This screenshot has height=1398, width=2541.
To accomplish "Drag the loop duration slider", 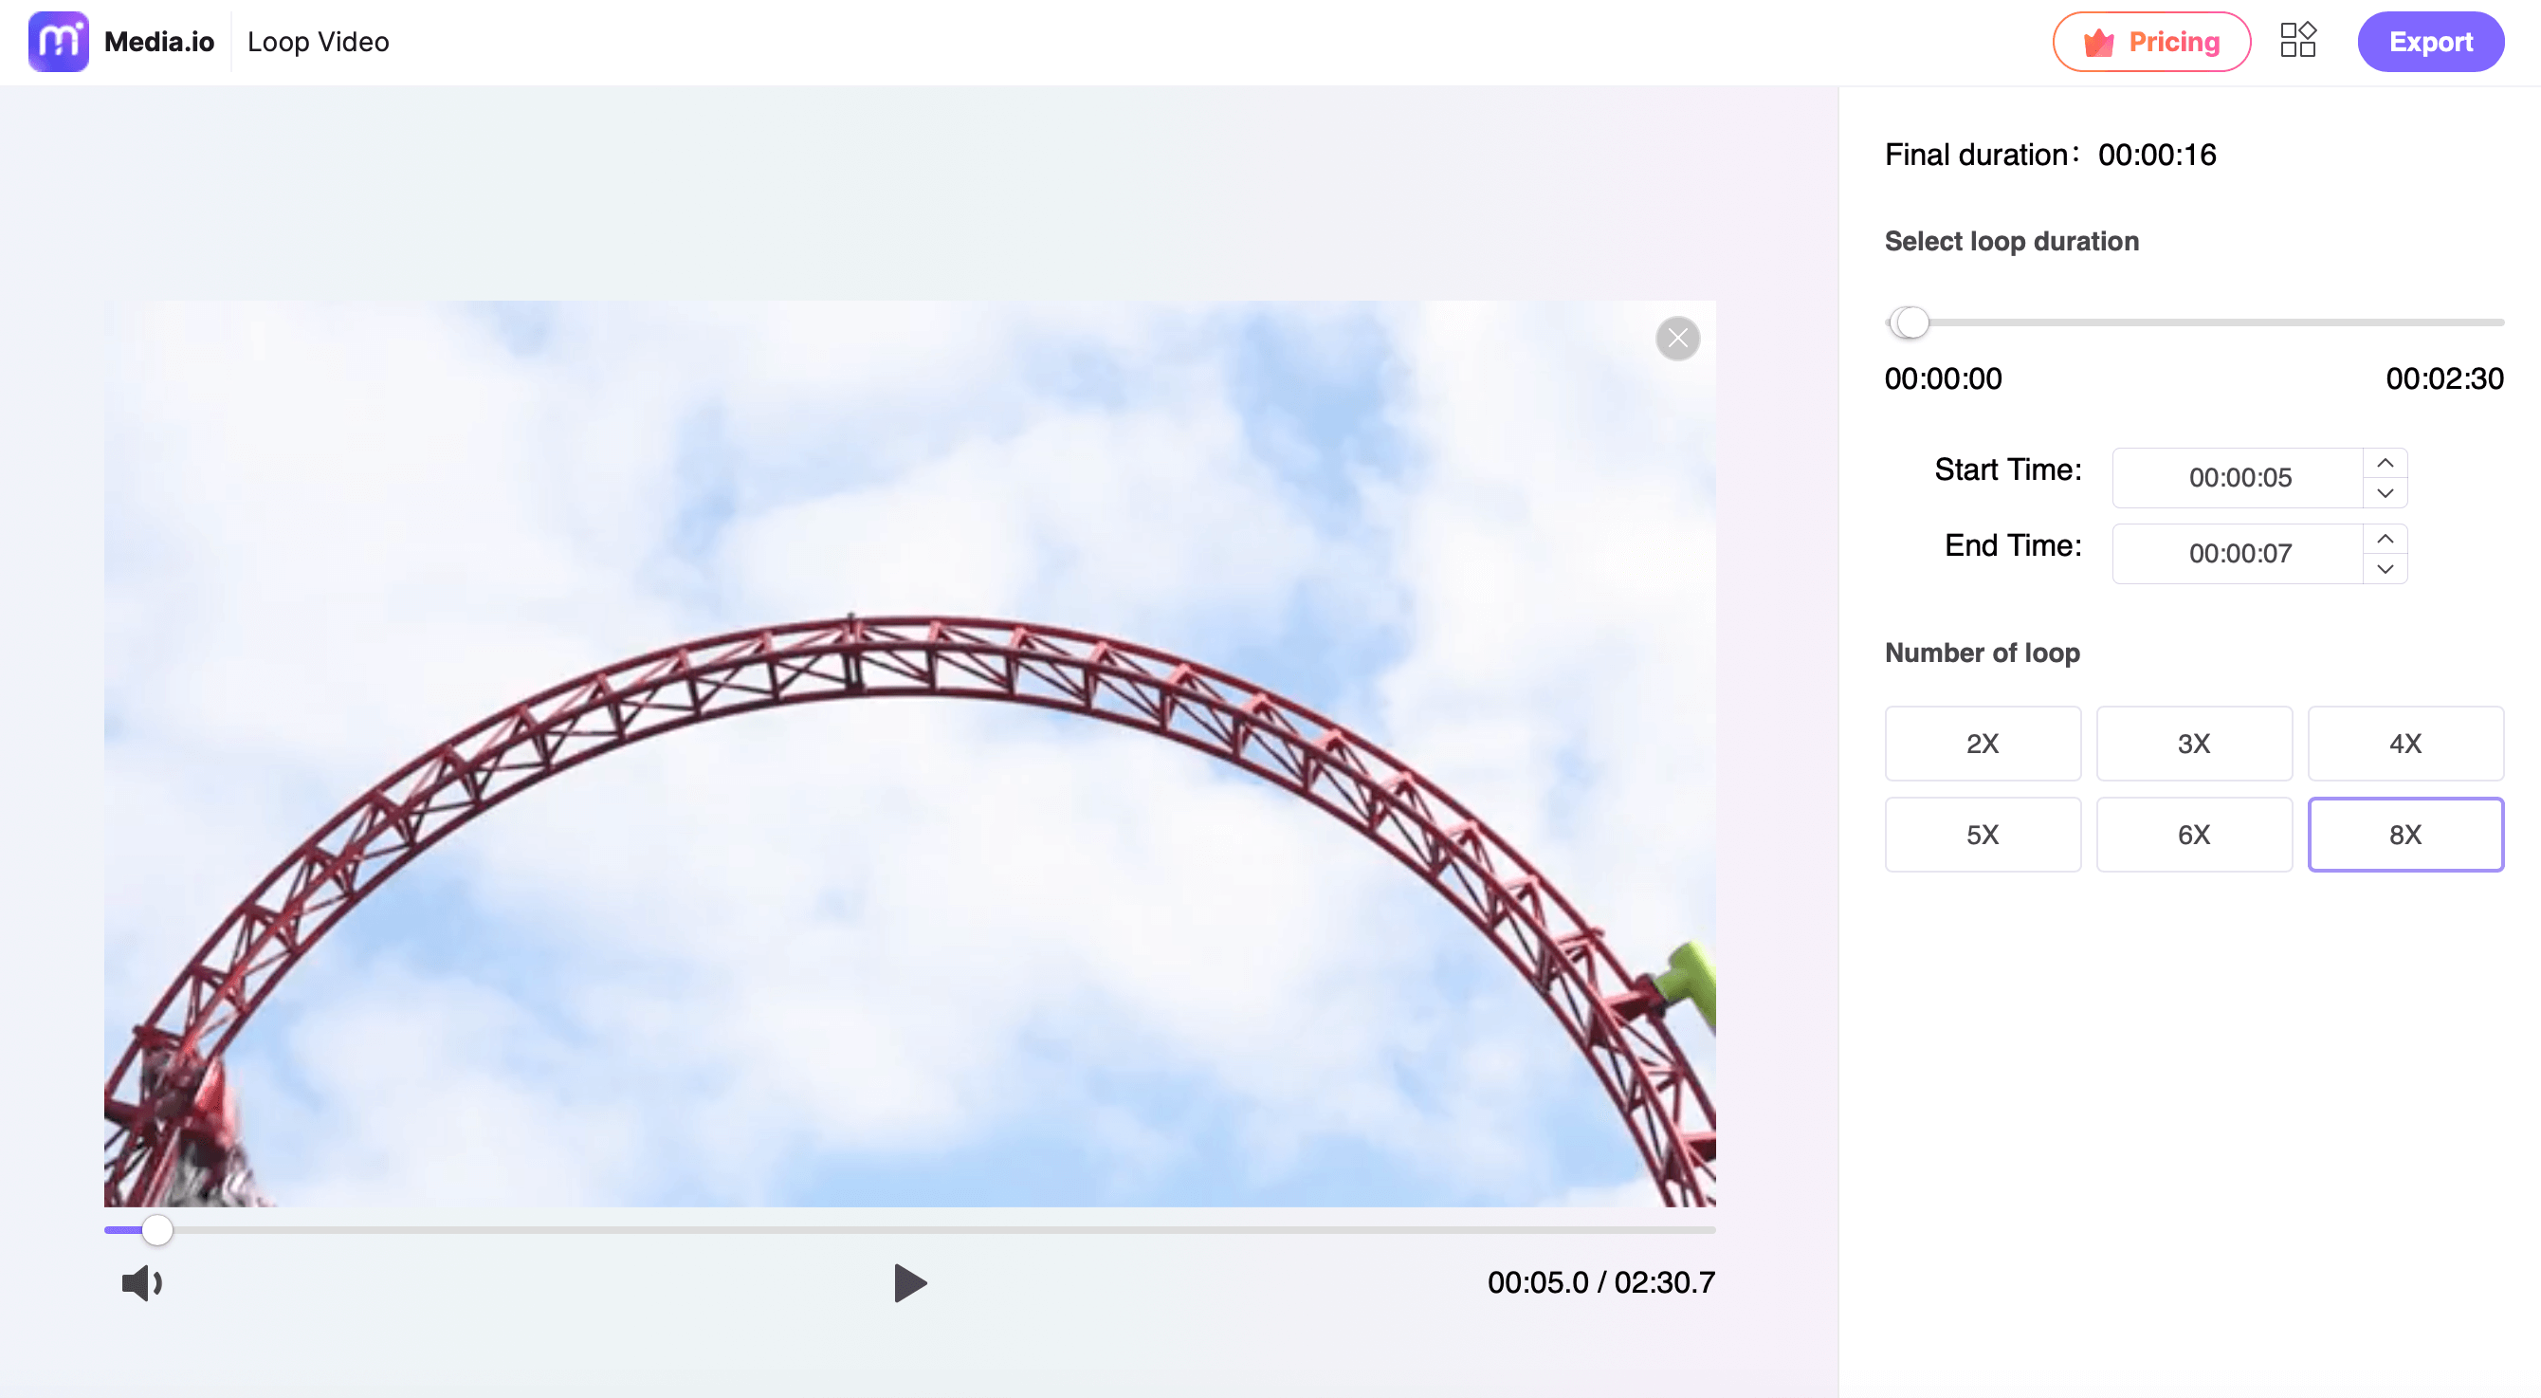I will pyautogui.click(x=1911, y=322).
